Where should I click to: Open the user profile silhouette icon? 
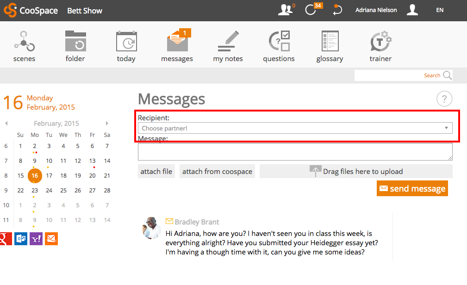click(x=412, y=10)
